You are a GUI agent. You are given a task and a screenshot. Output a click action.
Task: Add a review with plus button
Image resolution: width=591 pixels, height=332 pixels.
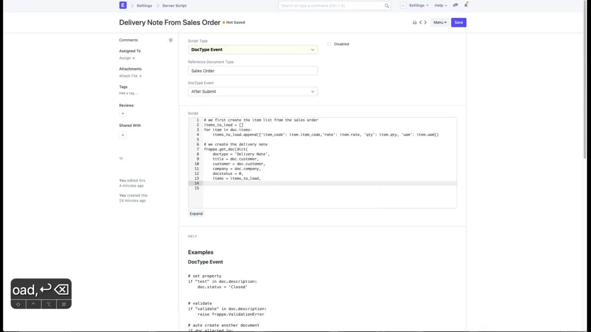(x=123, y=113)
